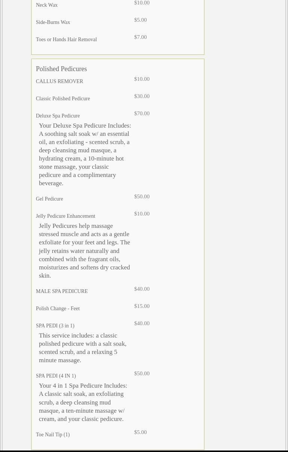The image size is (288, 452).
Task: Select SPA PEDI (4 IN 1) item
Action: point(56,376)
